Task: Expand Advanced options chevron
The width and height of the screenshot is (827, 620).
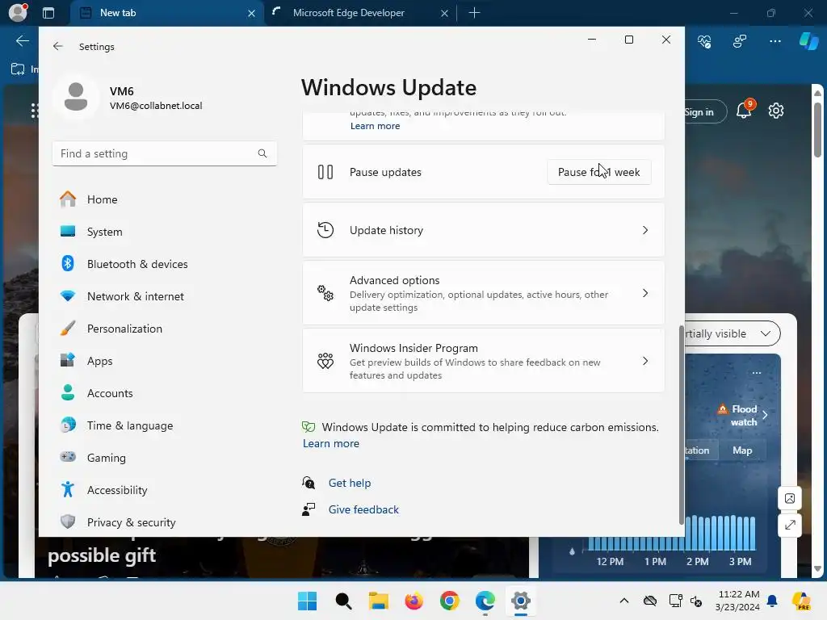Action: (645, 293)
